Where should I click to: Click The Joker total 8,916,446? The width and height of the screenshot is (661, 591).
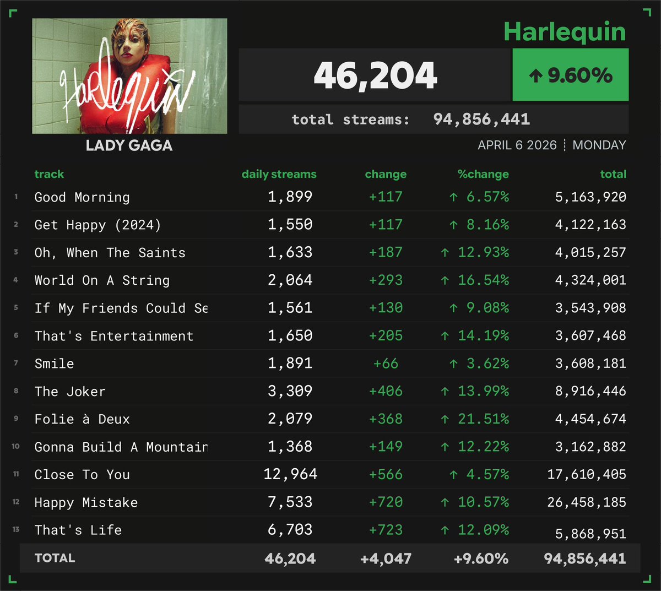click(590, 391)
